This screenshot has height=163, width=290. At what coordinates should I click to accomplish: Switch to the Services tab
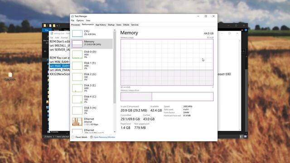[135, 25]
